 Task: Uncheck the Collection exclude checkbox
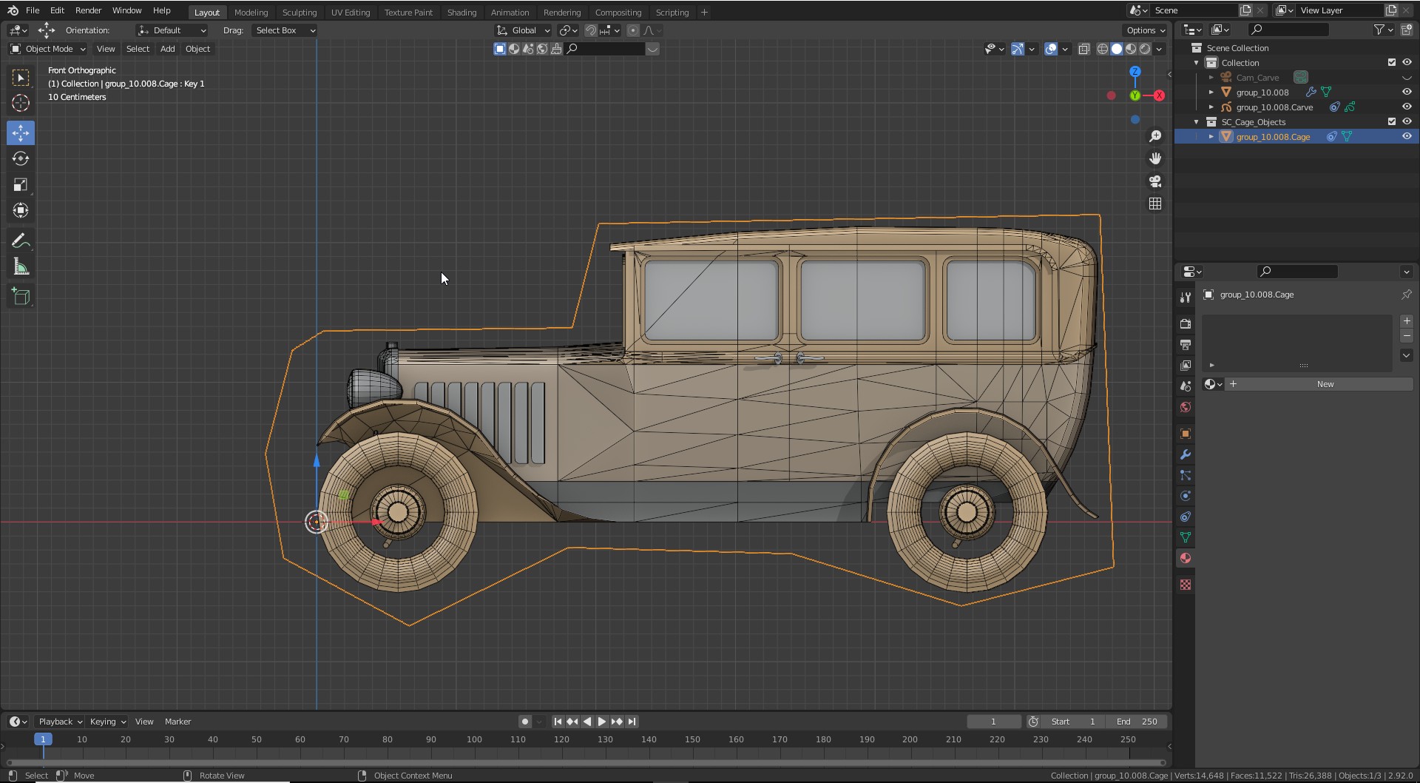(1392, 62)
